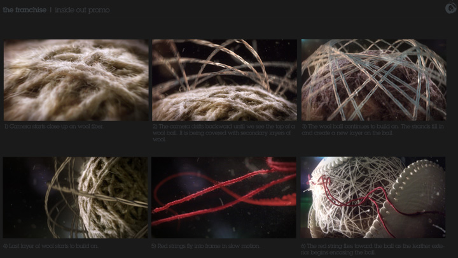Click caption 6 about red string and leather

coord(371,248)
